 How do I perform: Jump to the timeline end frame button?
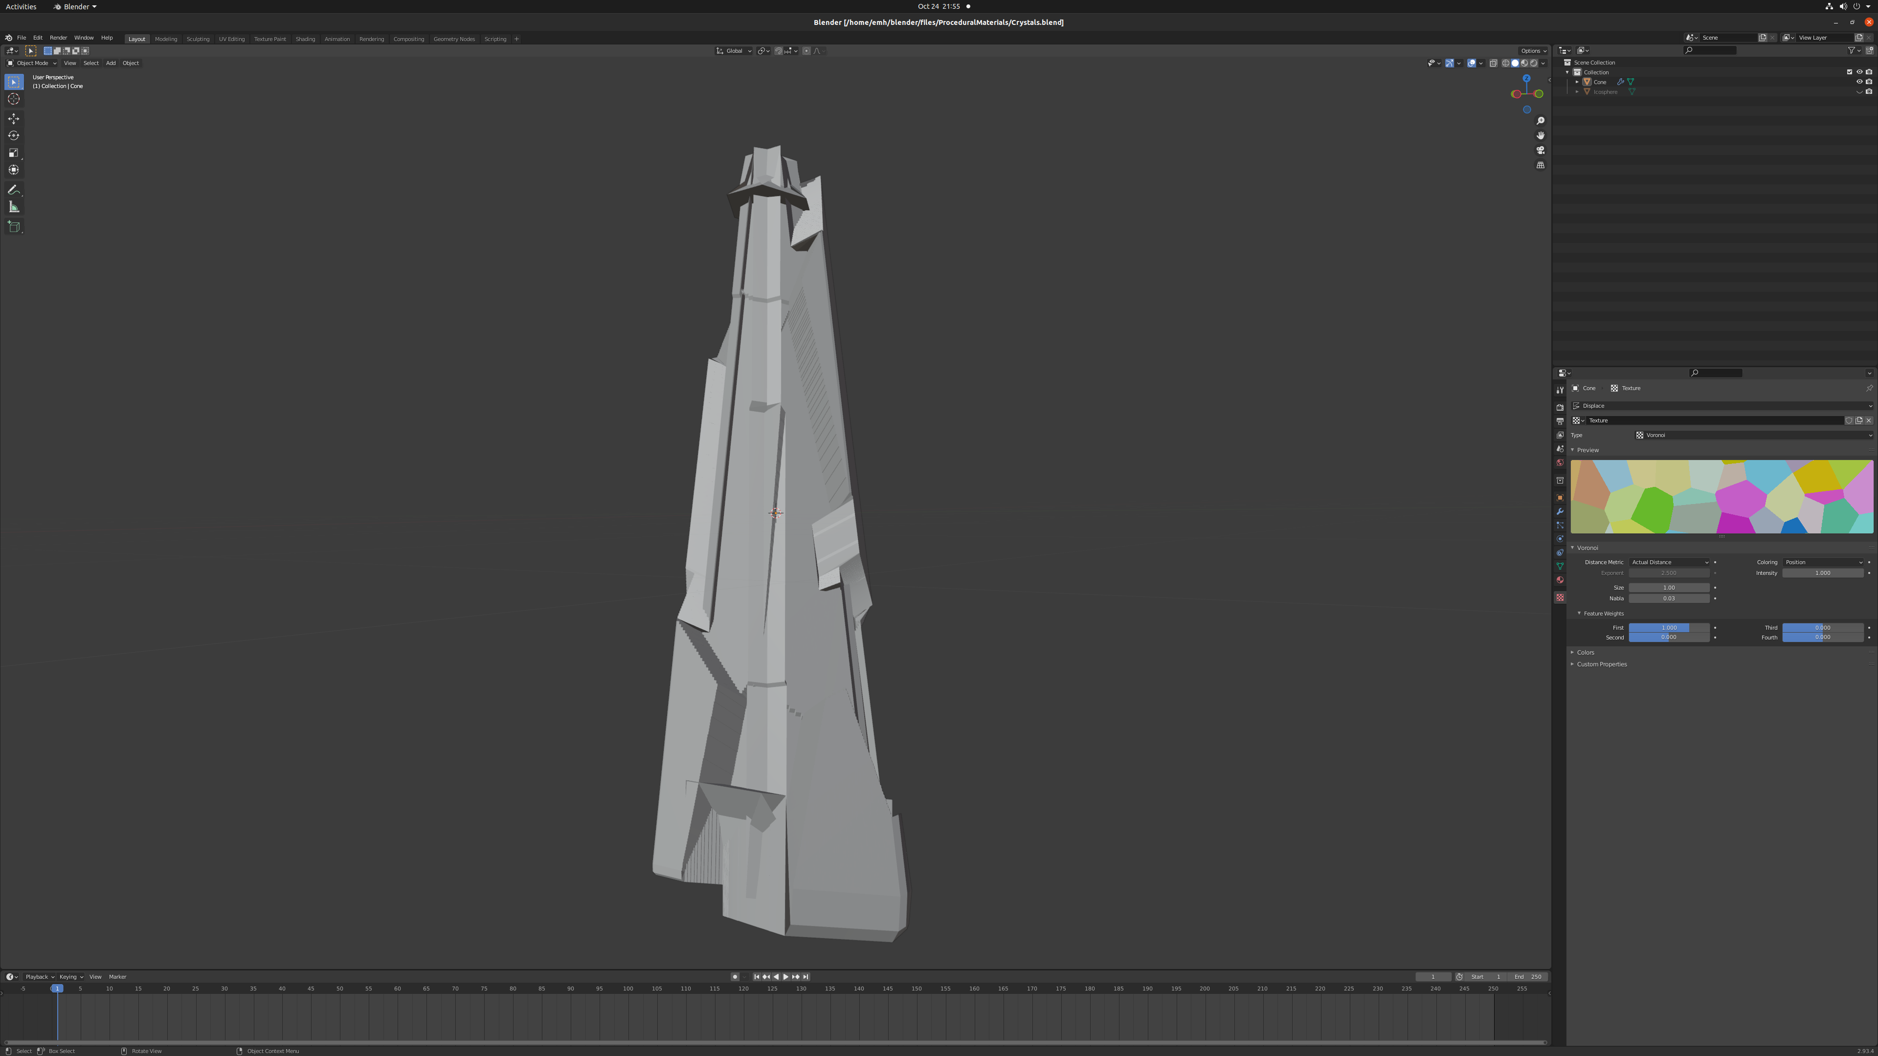click(805, 977)
